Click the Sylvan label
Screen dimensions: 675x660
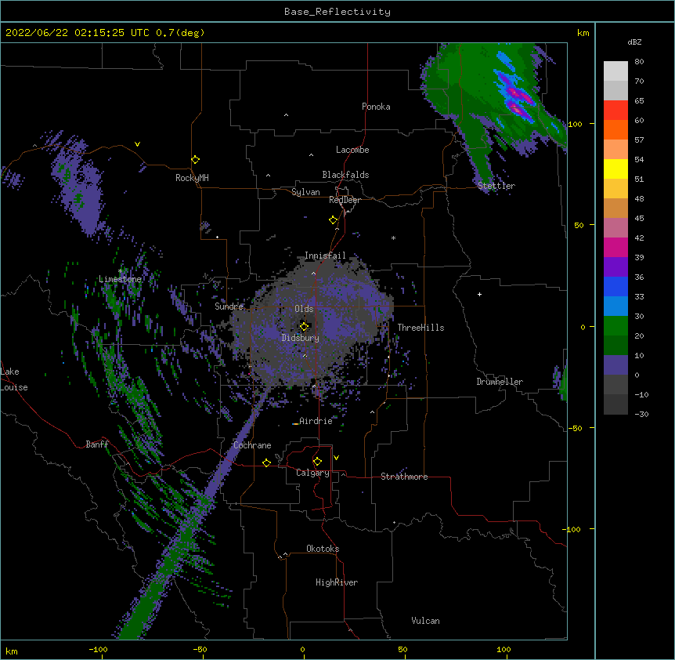(x=305, y=192)
